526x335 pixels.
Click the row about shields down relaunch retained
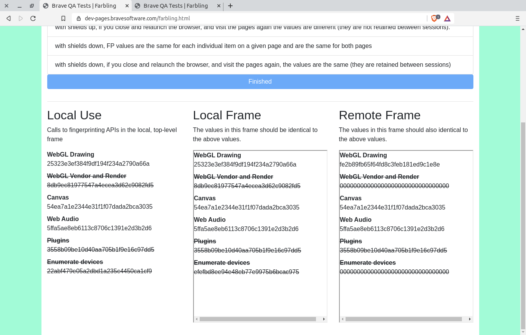point(260,65)
